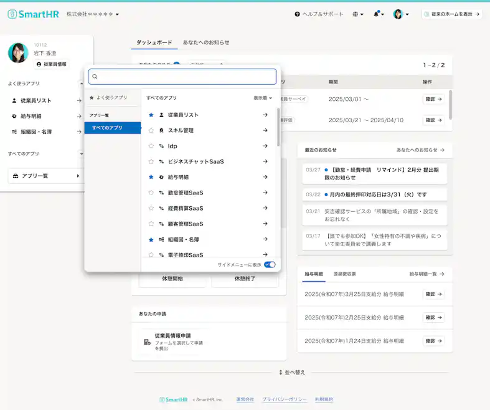Viewport: 490px width, 410px height.
Task: Unfavorite 従業員リスト via its star
Action: pos(151,115)
